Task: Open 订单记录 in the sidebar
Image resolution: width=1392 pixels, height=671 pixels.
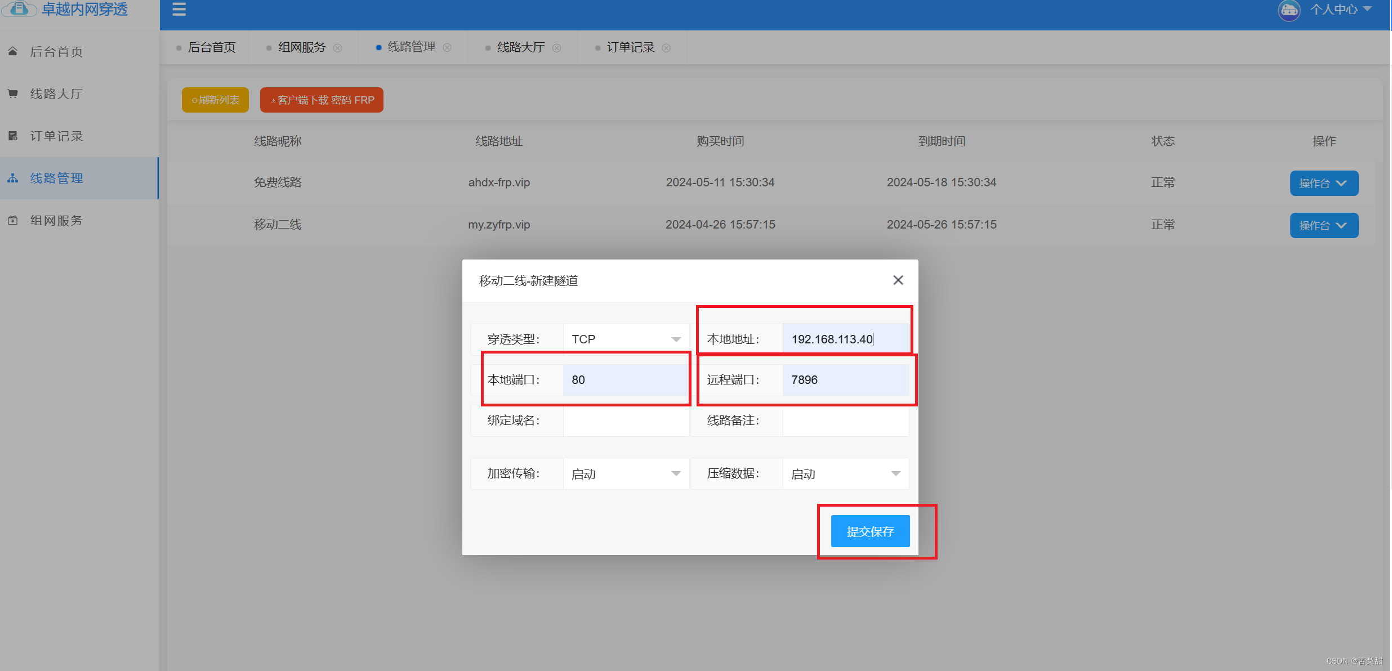Action: [79, 136]
